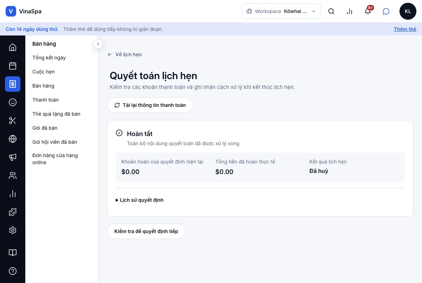Click Tổng tiền đã hoàn thực tế label
Viewport: 422px width, 283px height.
pyautogui.click(x=245, y=162)
